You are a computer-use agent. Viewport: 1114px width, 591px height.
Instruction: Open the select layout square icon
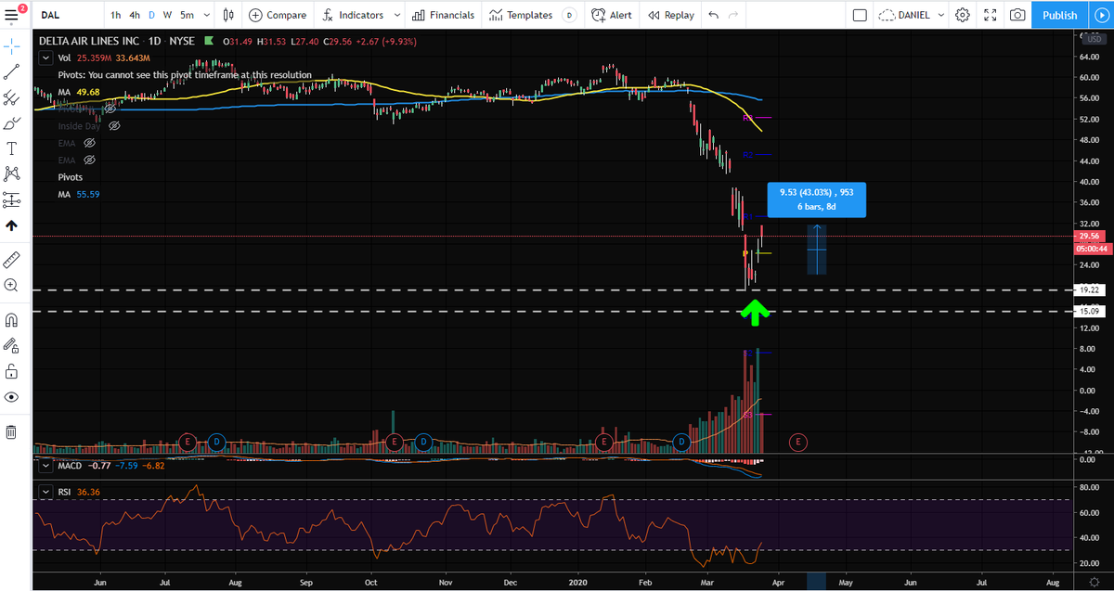[x=860, y=15]
